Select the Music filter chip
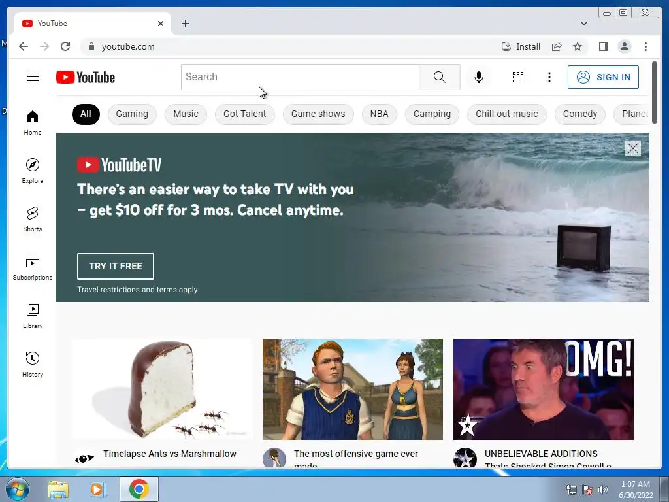This screenshot has height=502, width=669. click(x=186, y=114)
